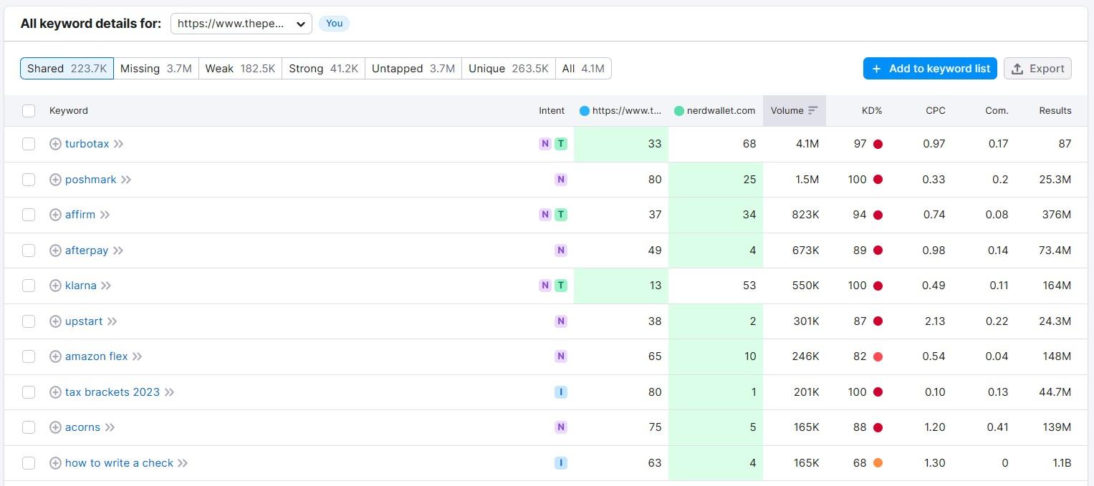Check the affirm row checkbox
The image size is (1094, 486).
[29, 215]
